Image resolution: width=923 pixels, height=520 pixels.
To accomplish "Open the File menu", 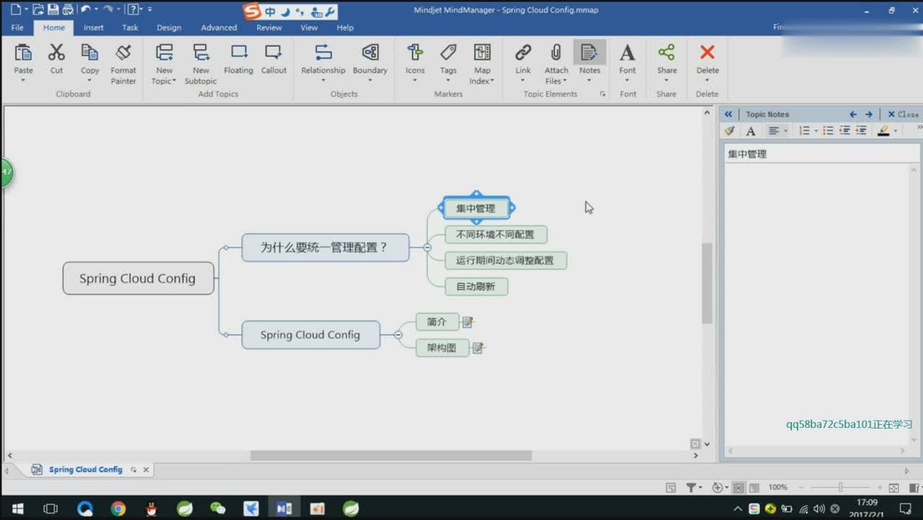I will [x=17, y=27].
